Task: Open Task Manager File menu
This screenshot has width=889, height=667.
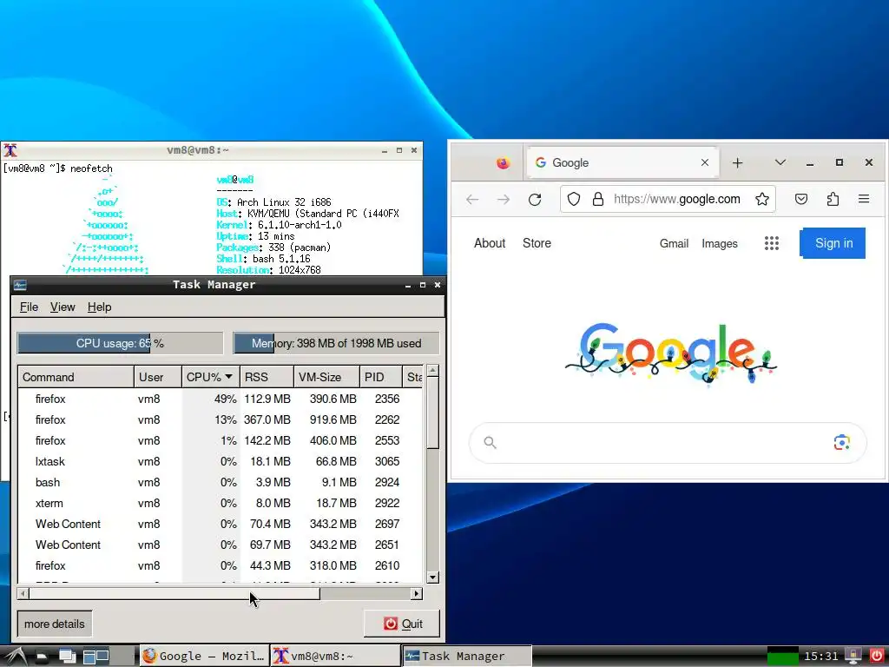Action: coord(29,307)
